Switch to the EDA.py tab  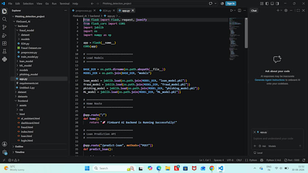[x=106, y=10]
